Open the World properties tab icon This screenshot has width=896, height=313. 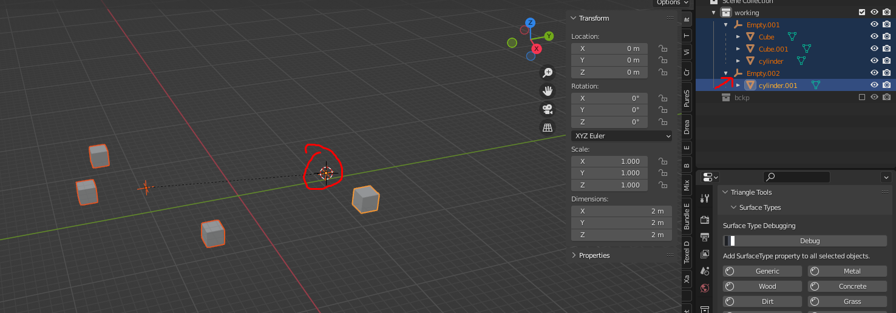(705, 288)
